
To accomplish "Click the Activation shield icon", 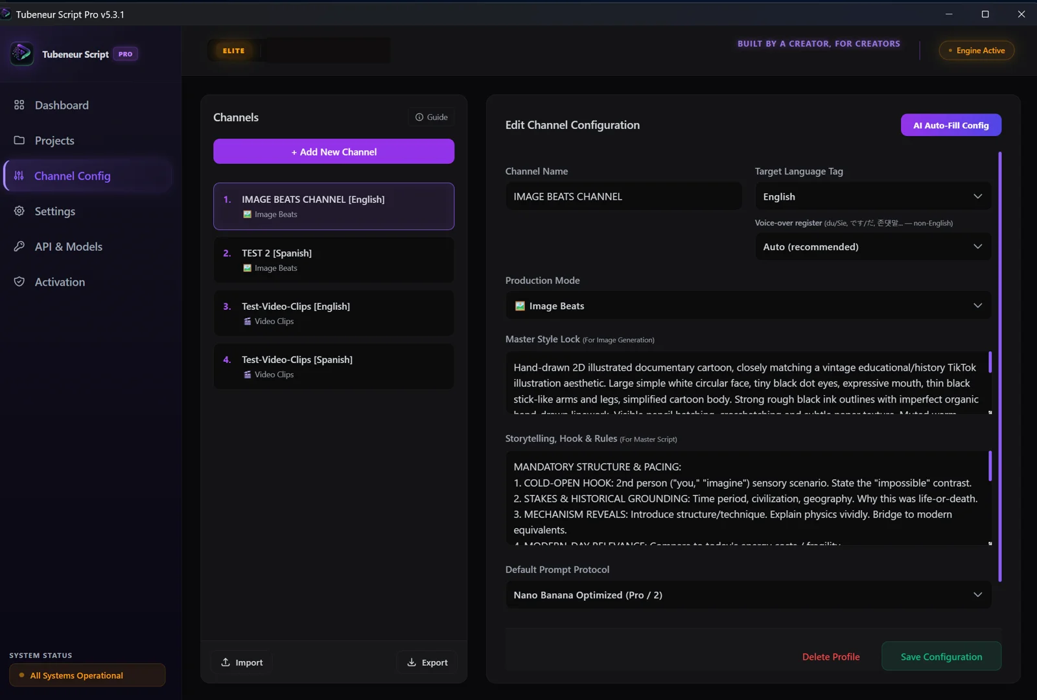I will tap(19, 282).
